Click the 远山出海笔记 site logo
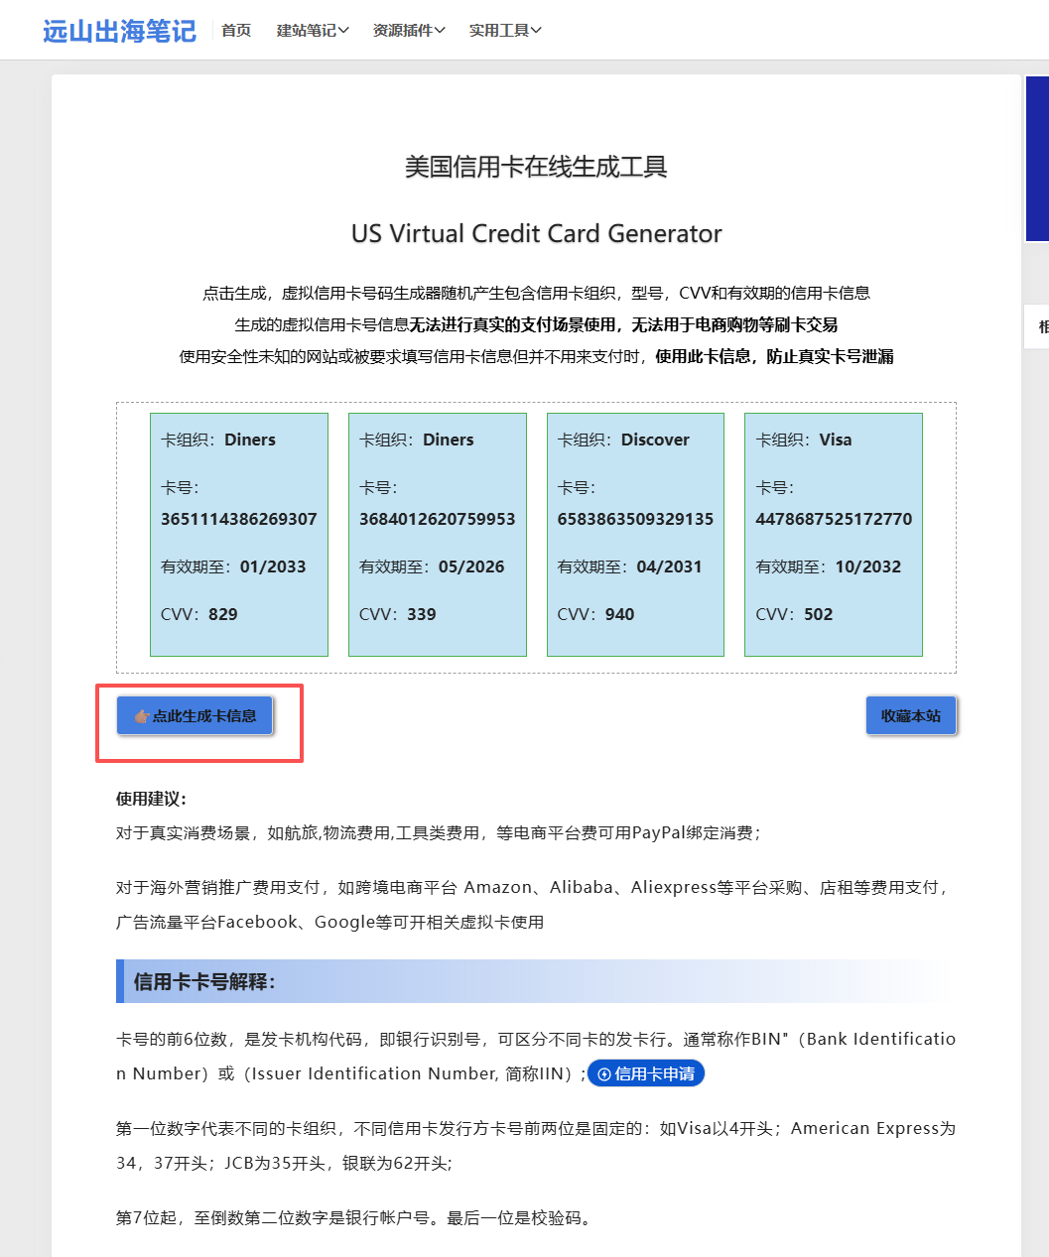 tap(118, 29)
